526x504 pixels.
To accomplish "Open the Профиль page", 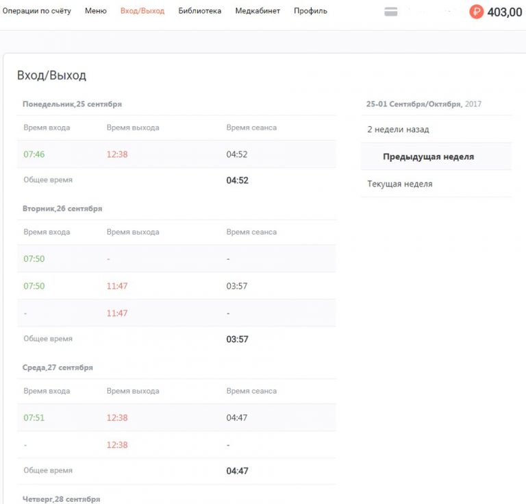I will 310,11.
